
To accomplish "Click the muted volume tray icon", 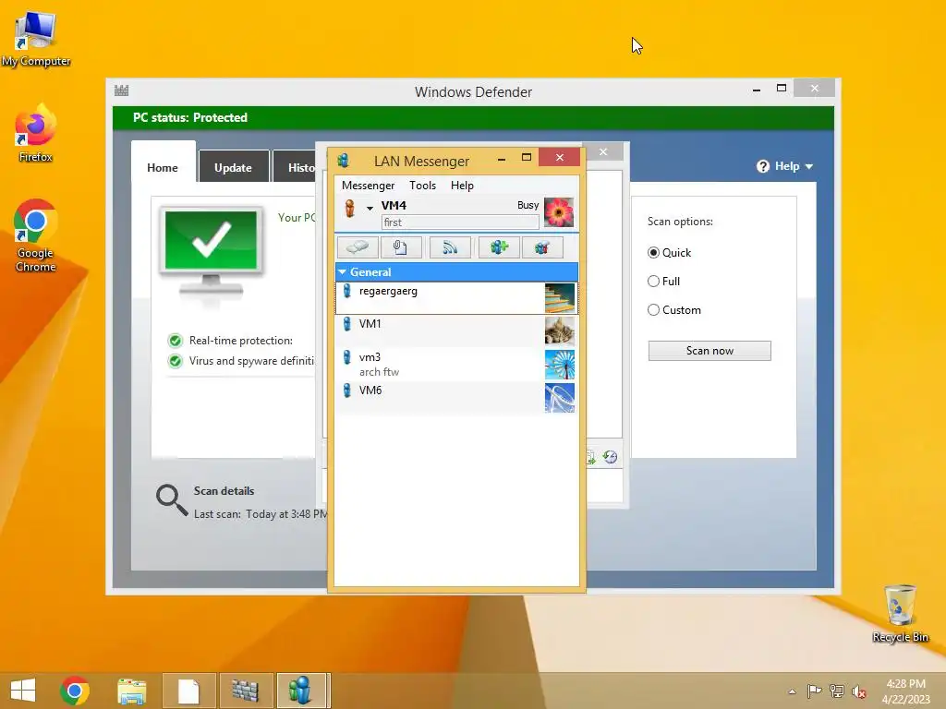I will tap(859, 691).
